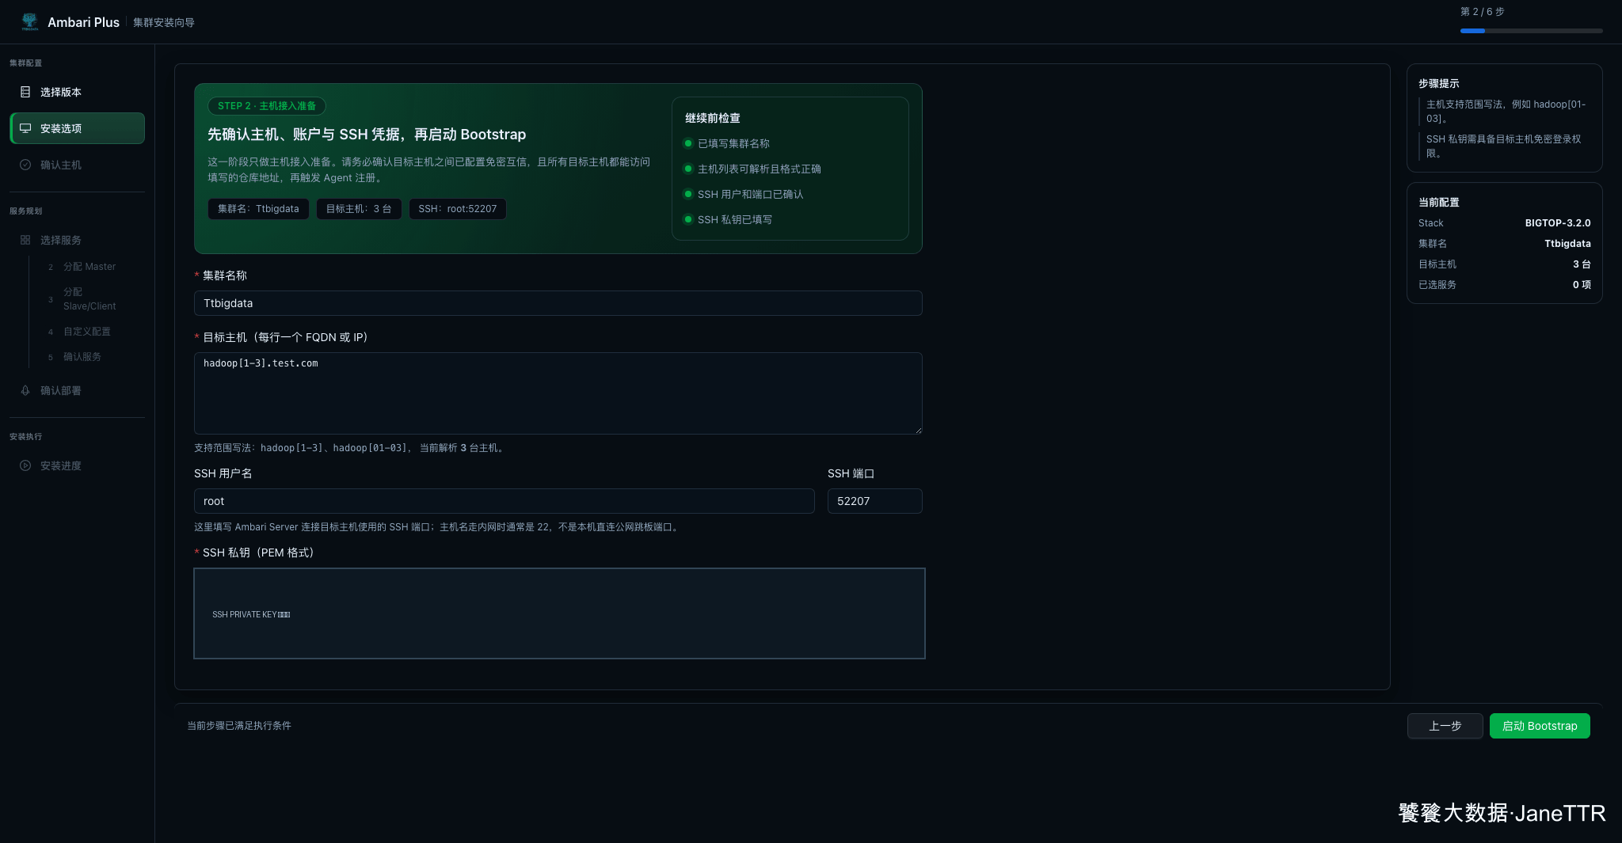Focus the SSH 私钥 PEM textarea
This screenshot has width=1622, height=843.
[559, 613]
